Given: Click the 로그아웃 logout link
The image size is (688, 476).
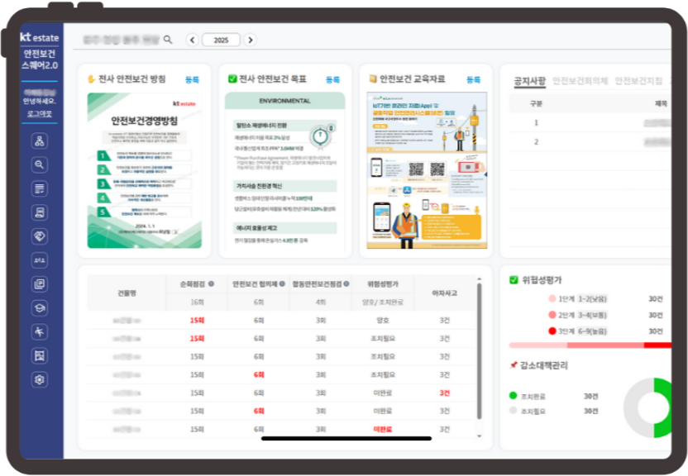Looking at the screenshot, I should click(39, 113).
